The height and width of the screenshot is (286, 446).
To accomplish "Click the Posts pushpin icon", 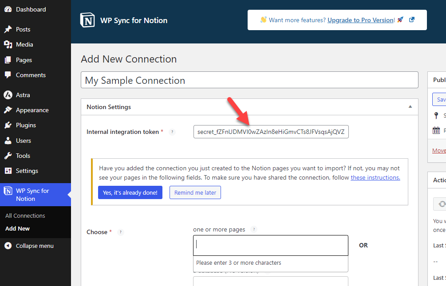I will point(8,29).
